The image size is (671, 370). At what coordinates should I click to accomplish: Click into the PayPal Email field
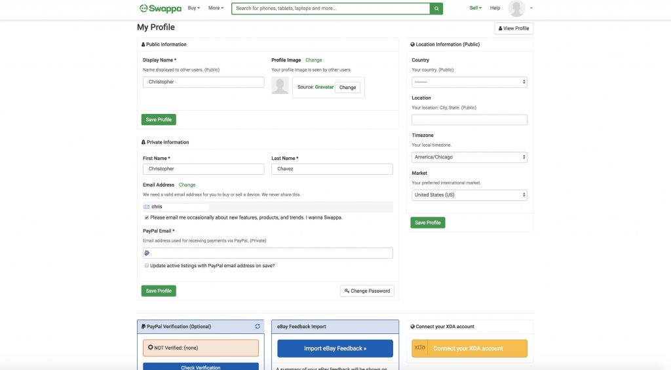click(267, 253)
